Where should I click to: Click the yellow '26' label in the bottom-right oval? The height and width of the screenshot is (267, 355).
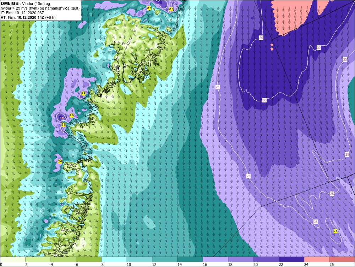click(x=335, y=231)
